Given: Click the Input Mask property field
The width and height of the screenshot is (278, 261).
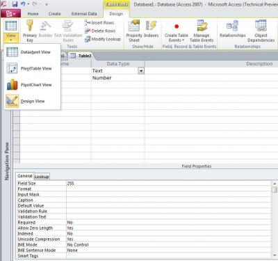Looking at the screenshot, I should click(168, 194).
